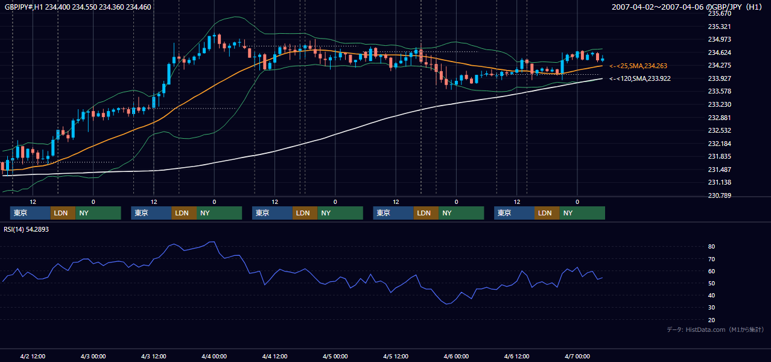This screenshot has height=362, width=771.
Task: Click price axis value 233.230
Action: pyautogui.click(x=719, y=104)
